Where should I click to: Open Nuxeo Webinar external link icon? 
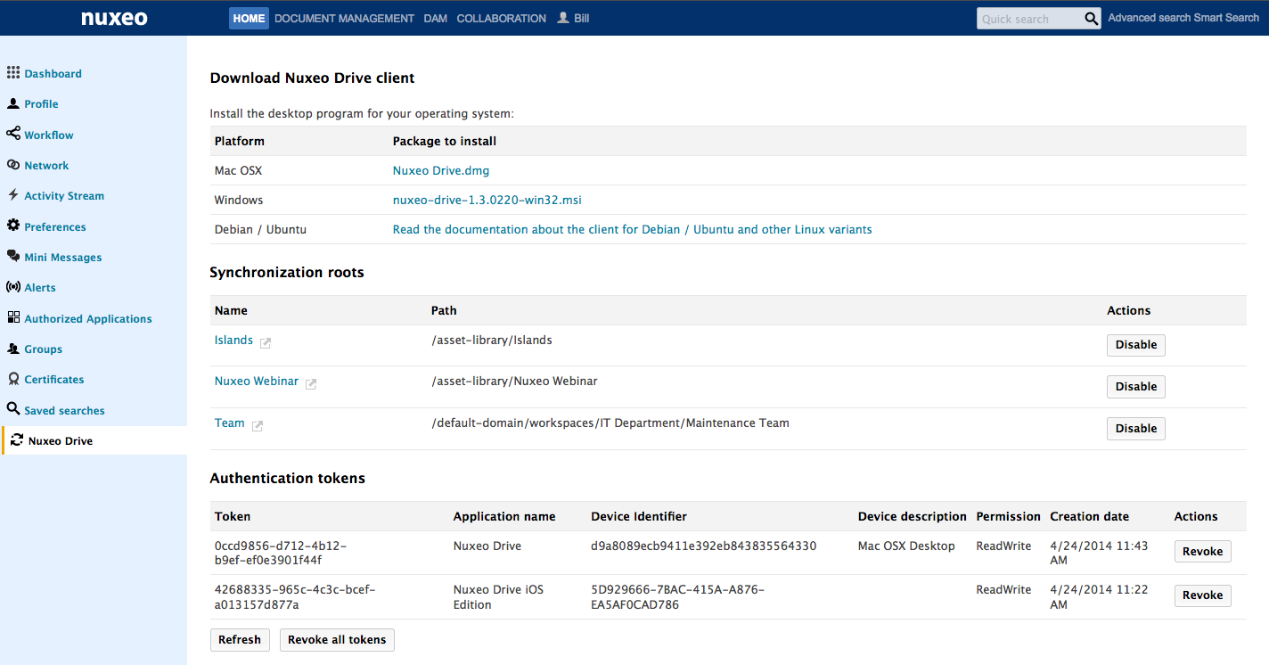311,383
